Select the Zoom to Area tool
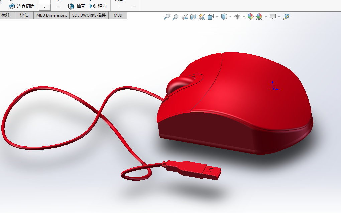 176,17
